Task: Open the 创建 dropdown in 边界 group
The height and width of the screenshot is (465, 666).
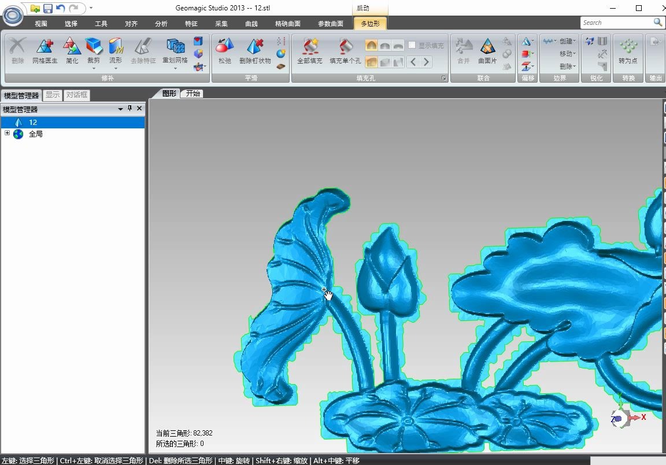Action: [x=568, y=42]
